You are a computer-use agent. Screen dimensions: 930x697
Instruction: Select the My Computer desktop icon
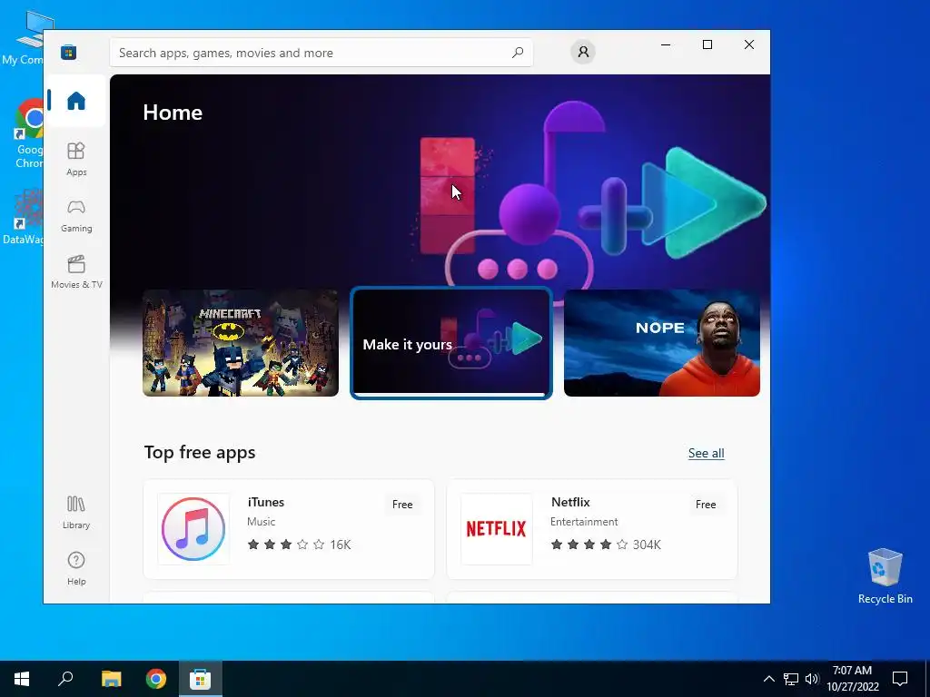click(23, 38)
